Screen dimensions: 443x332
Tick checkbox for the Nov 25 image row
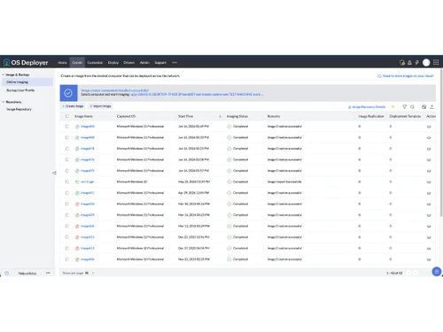pyautogui.click(x=67, y=259)
